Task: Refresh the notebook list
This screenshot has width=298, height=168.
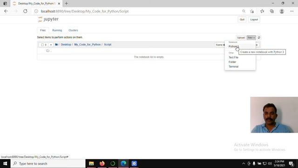Action: [x=259, y=38]
